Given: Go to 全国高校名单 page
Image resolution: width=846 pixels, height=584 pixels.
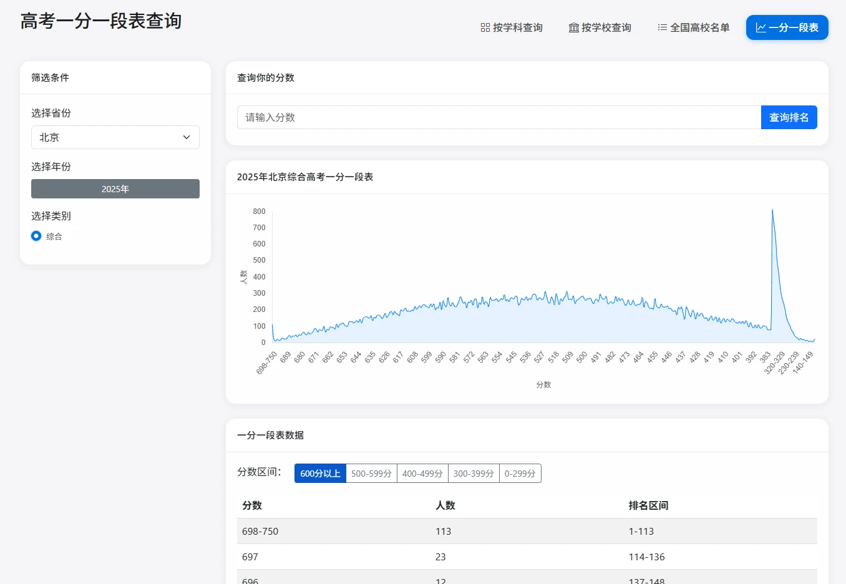Looking at the screenshot, I should click(693, 27).
